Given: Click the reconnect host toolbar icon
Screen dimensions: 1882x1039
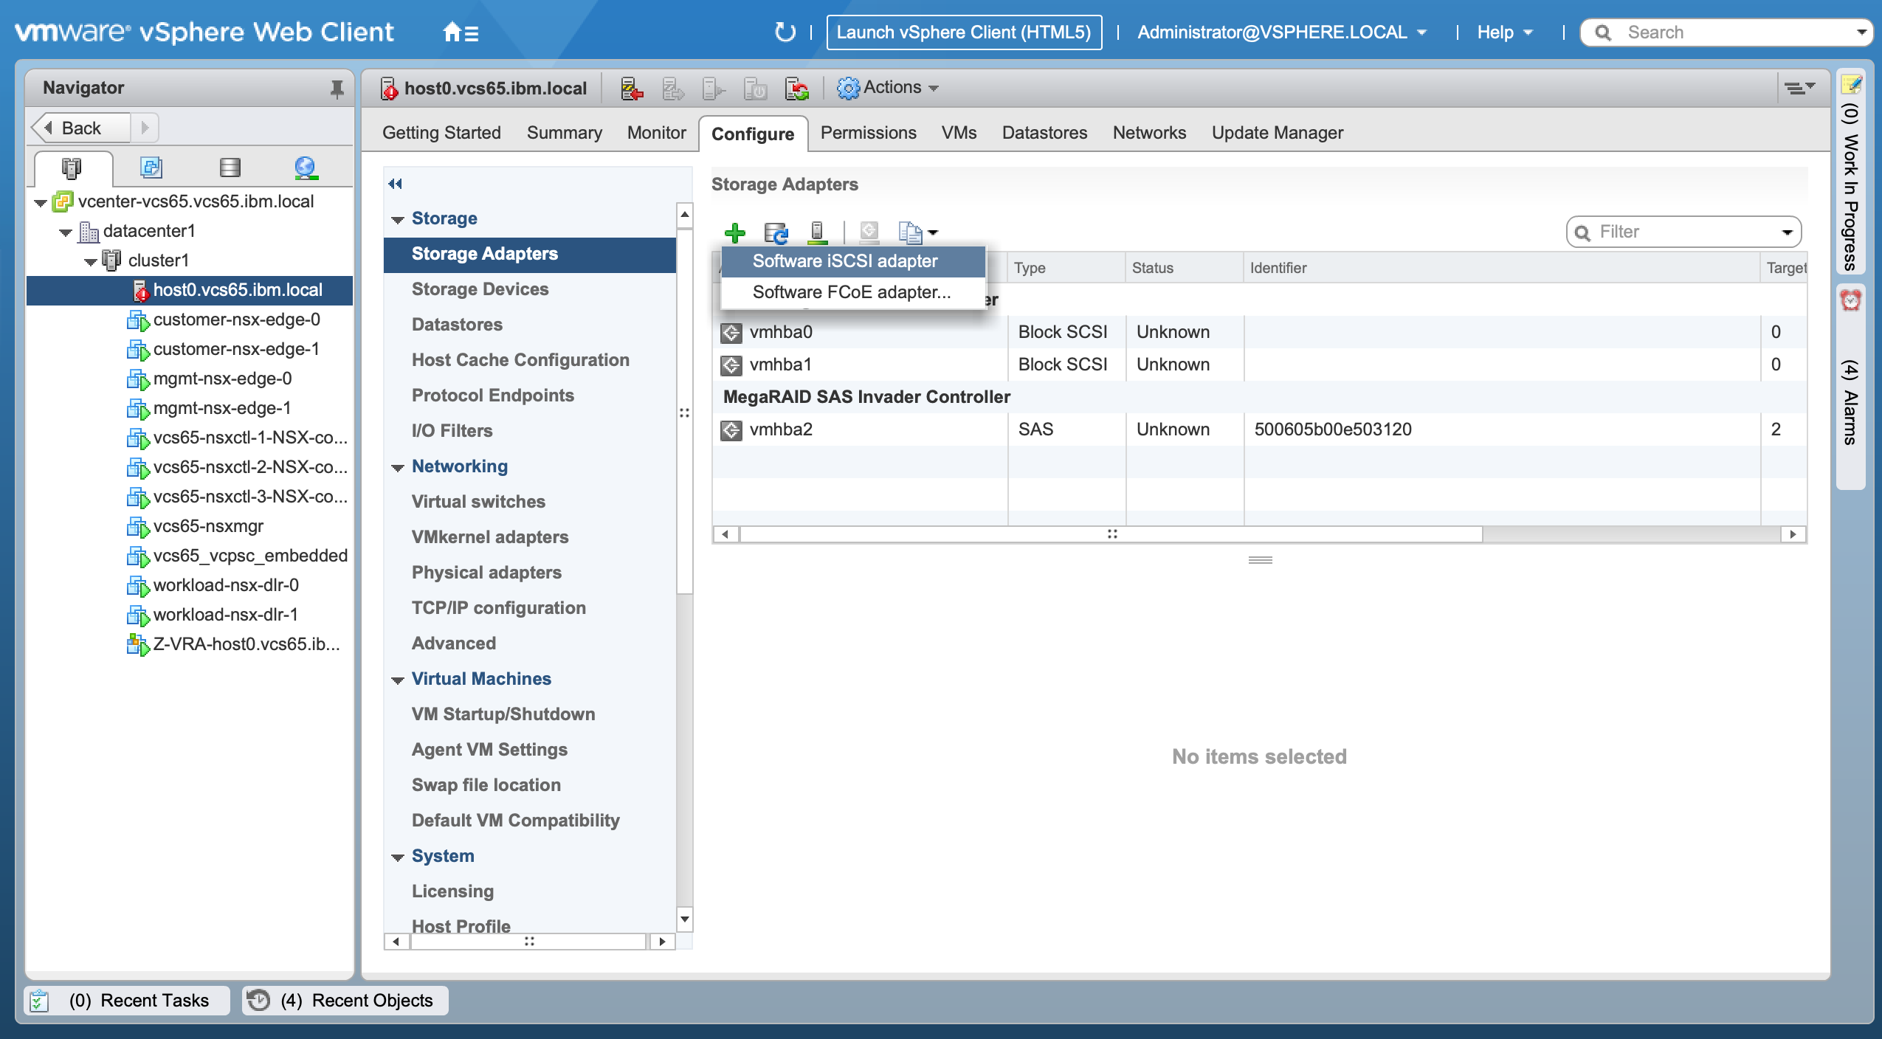Looking at the screenshot, I should click(796, 89).
